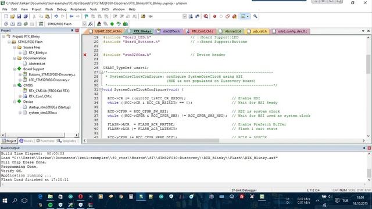Collapse the Board Support group
Screen dimensions: 372x209
15,69
